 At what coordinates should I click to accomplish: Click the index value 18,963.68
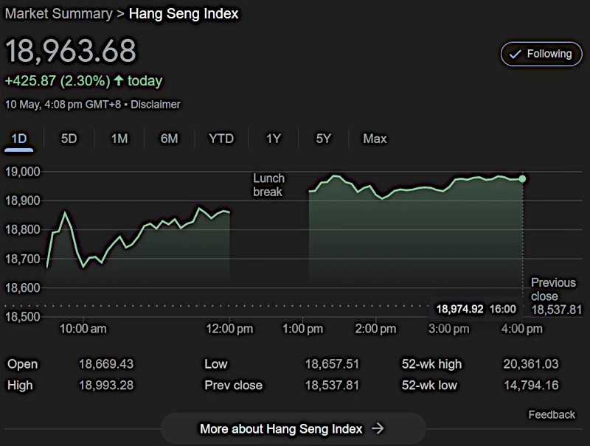pos(71,51)
